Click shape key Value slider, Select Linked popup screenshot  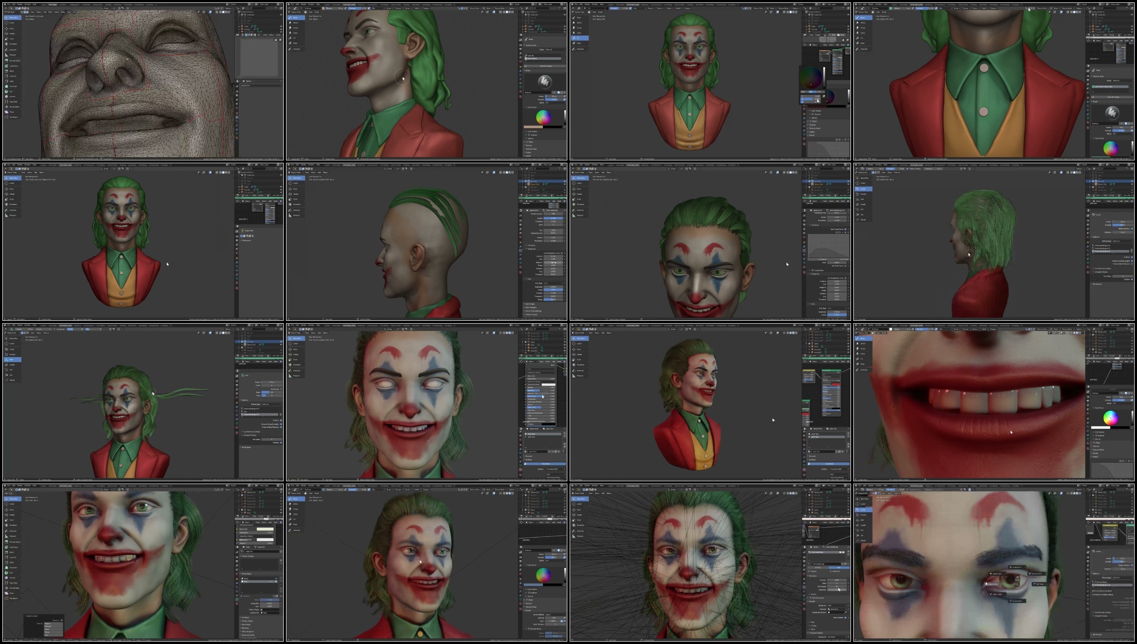270,599
